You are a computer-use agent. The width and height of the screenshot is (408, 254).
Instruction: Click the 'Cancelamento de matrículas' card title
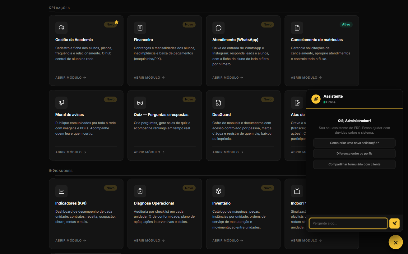pyautogui.click(x=317, y=40)
